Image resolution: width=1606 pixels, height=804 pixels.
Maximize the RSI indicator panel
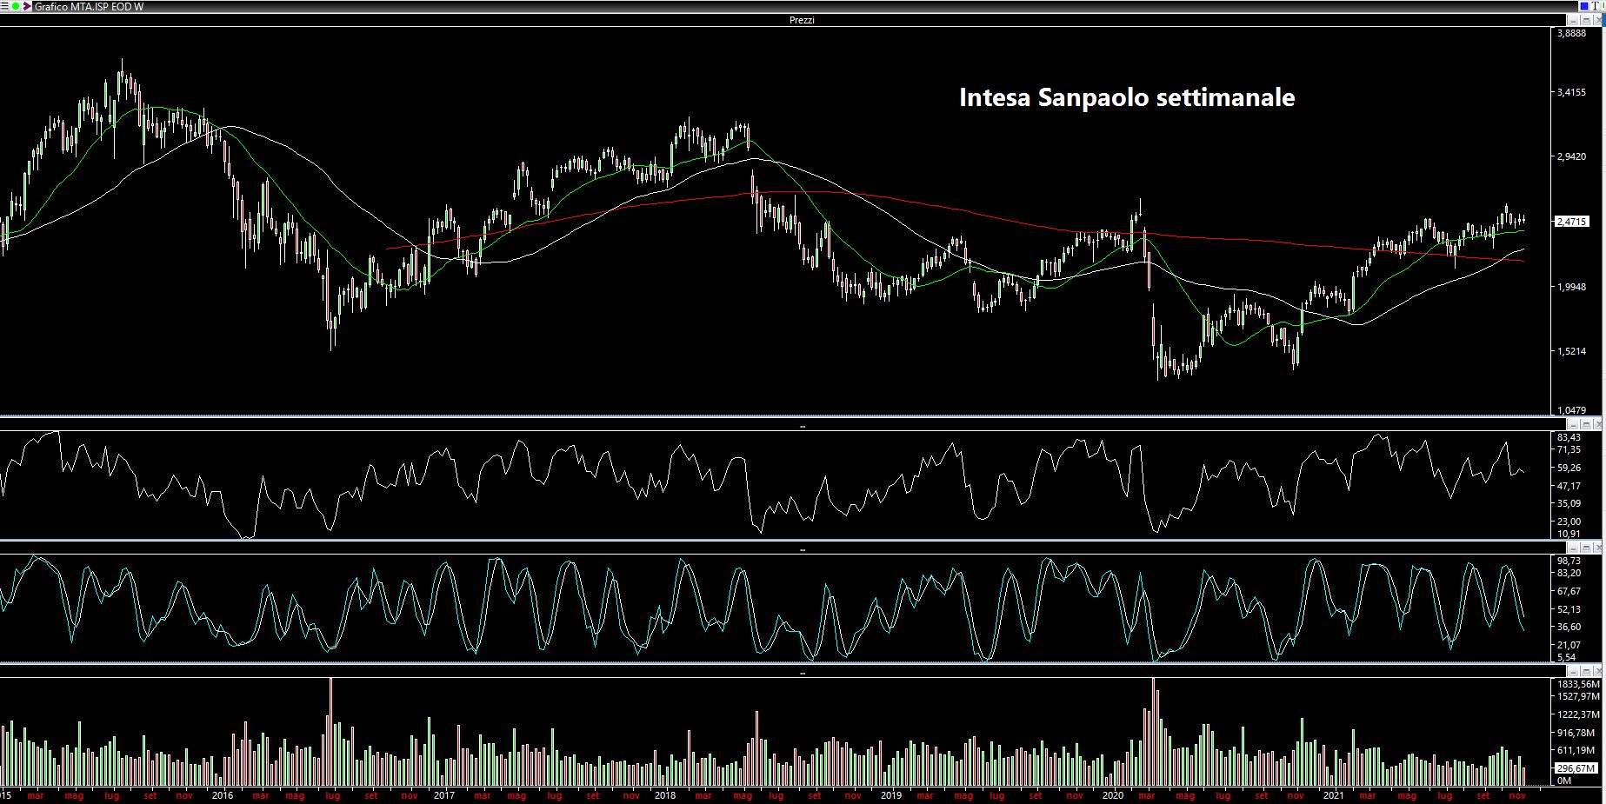point(1586,424)
